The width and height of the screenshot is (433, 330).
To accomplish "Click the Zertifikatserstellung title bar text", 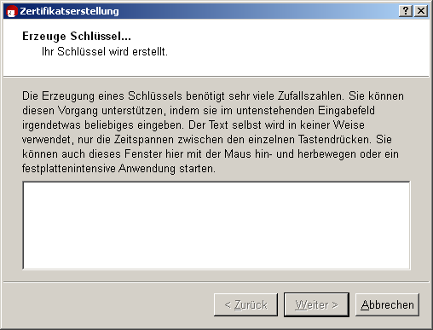I will 69,11.
